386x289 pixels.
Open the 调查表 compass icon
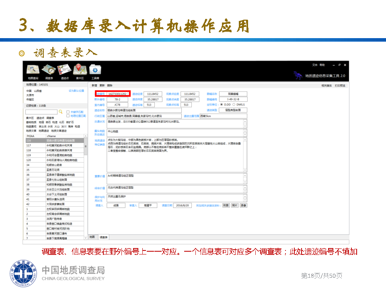click(49, 71)
